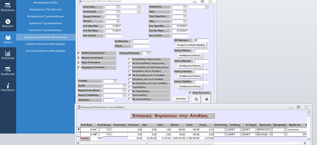Expand the Εισαγωγή-Εξαγωγή dropdown
This screenshot has width=317, height=145.
[x=149, y=53]
